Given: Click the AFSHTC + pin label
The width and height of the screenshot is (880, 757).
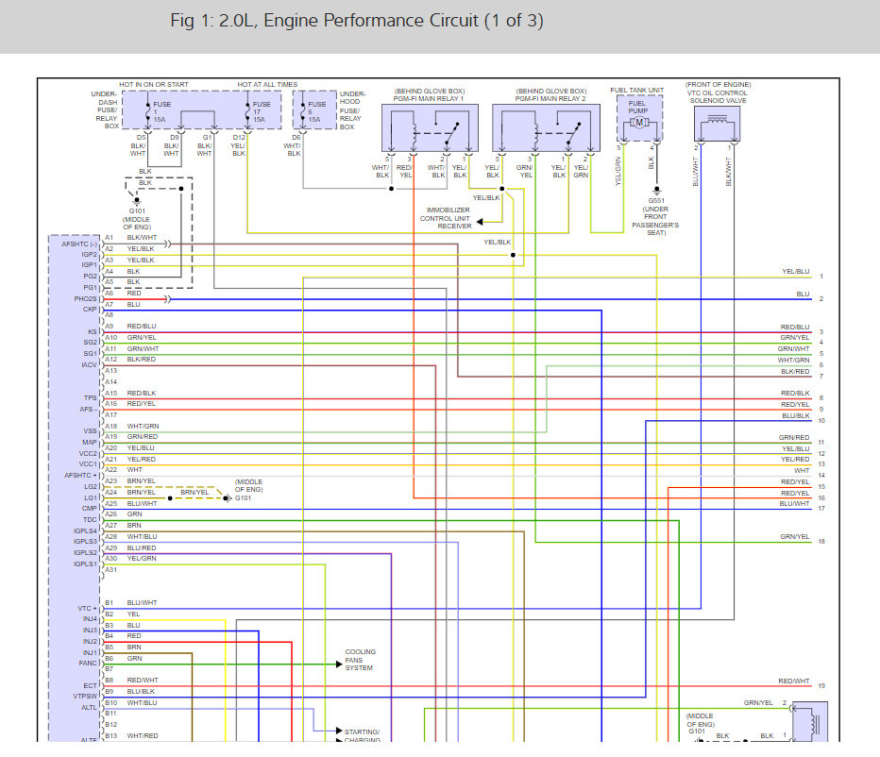Looking at the screenshot, I should 81,476.
